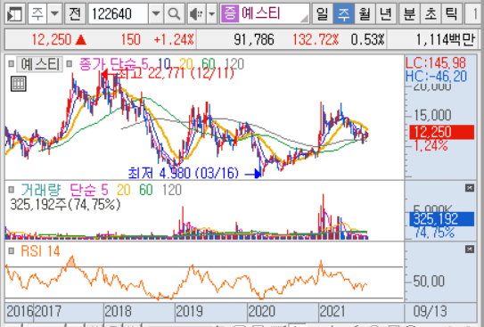
Task: Click the 09/13 date label
Action: [x=430, y=311]
